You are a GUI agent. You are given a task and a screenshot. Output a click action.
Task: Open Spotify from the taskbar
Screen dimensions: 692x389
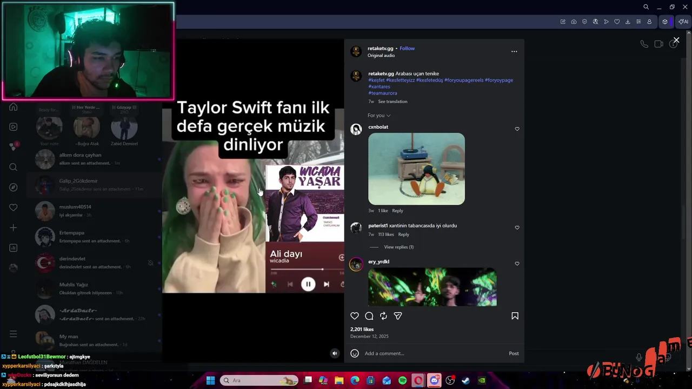pos(403,380)
